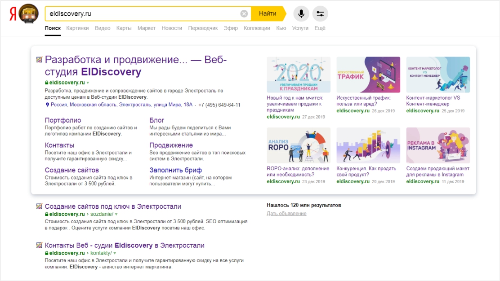Viewport: 500px width, 281px height.
Task: Open the Эфир tab
Action: coord(231,28)
